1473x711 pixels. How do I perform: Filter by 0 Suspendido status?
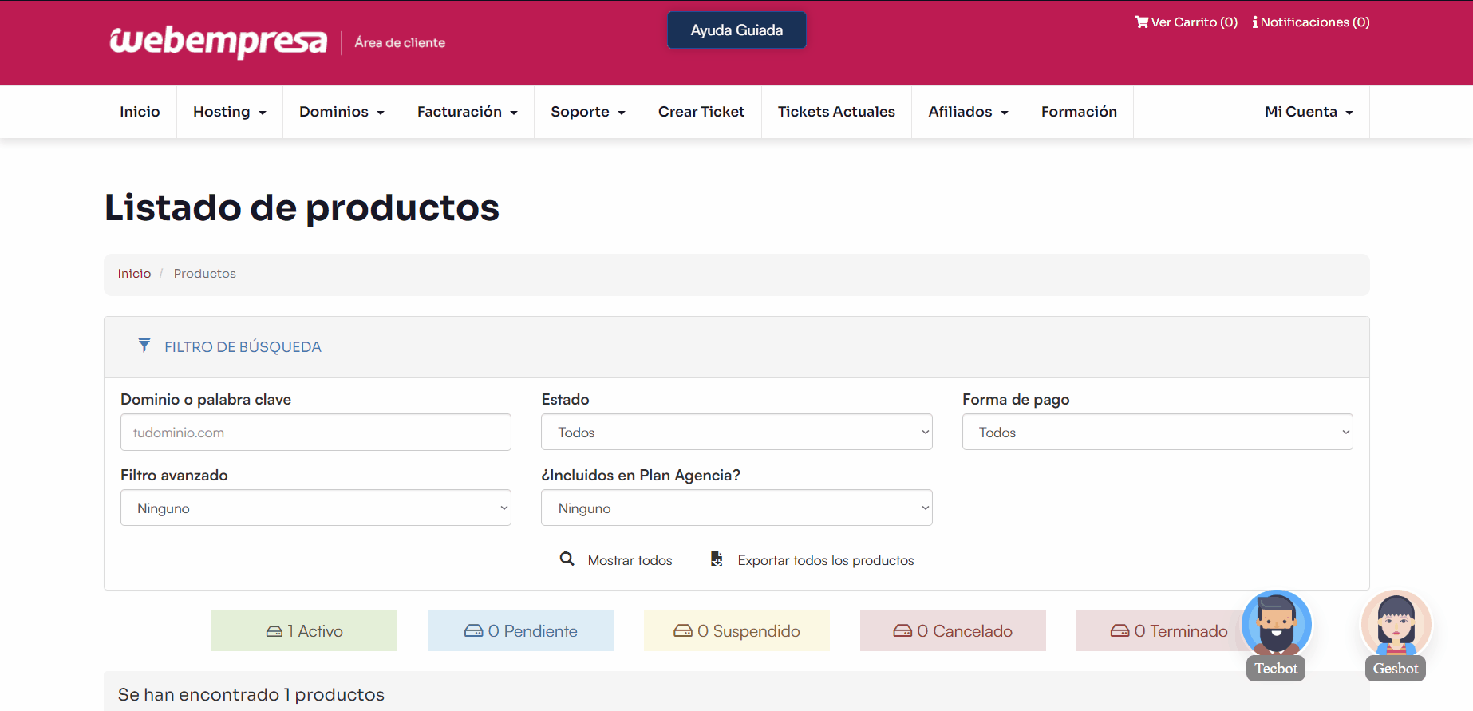[x=736, y=631]
